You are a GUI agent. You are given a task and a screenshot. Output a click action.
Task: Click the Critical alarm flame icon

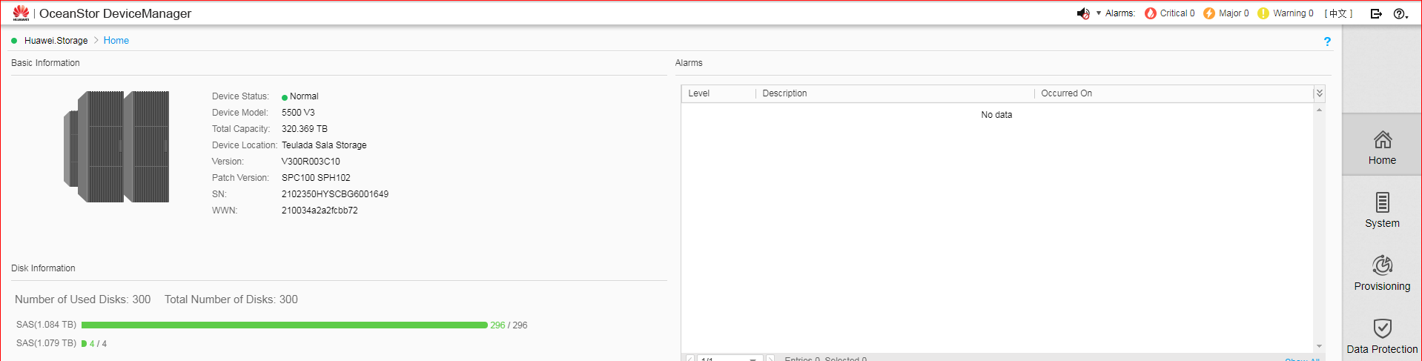coord(1151,13)
